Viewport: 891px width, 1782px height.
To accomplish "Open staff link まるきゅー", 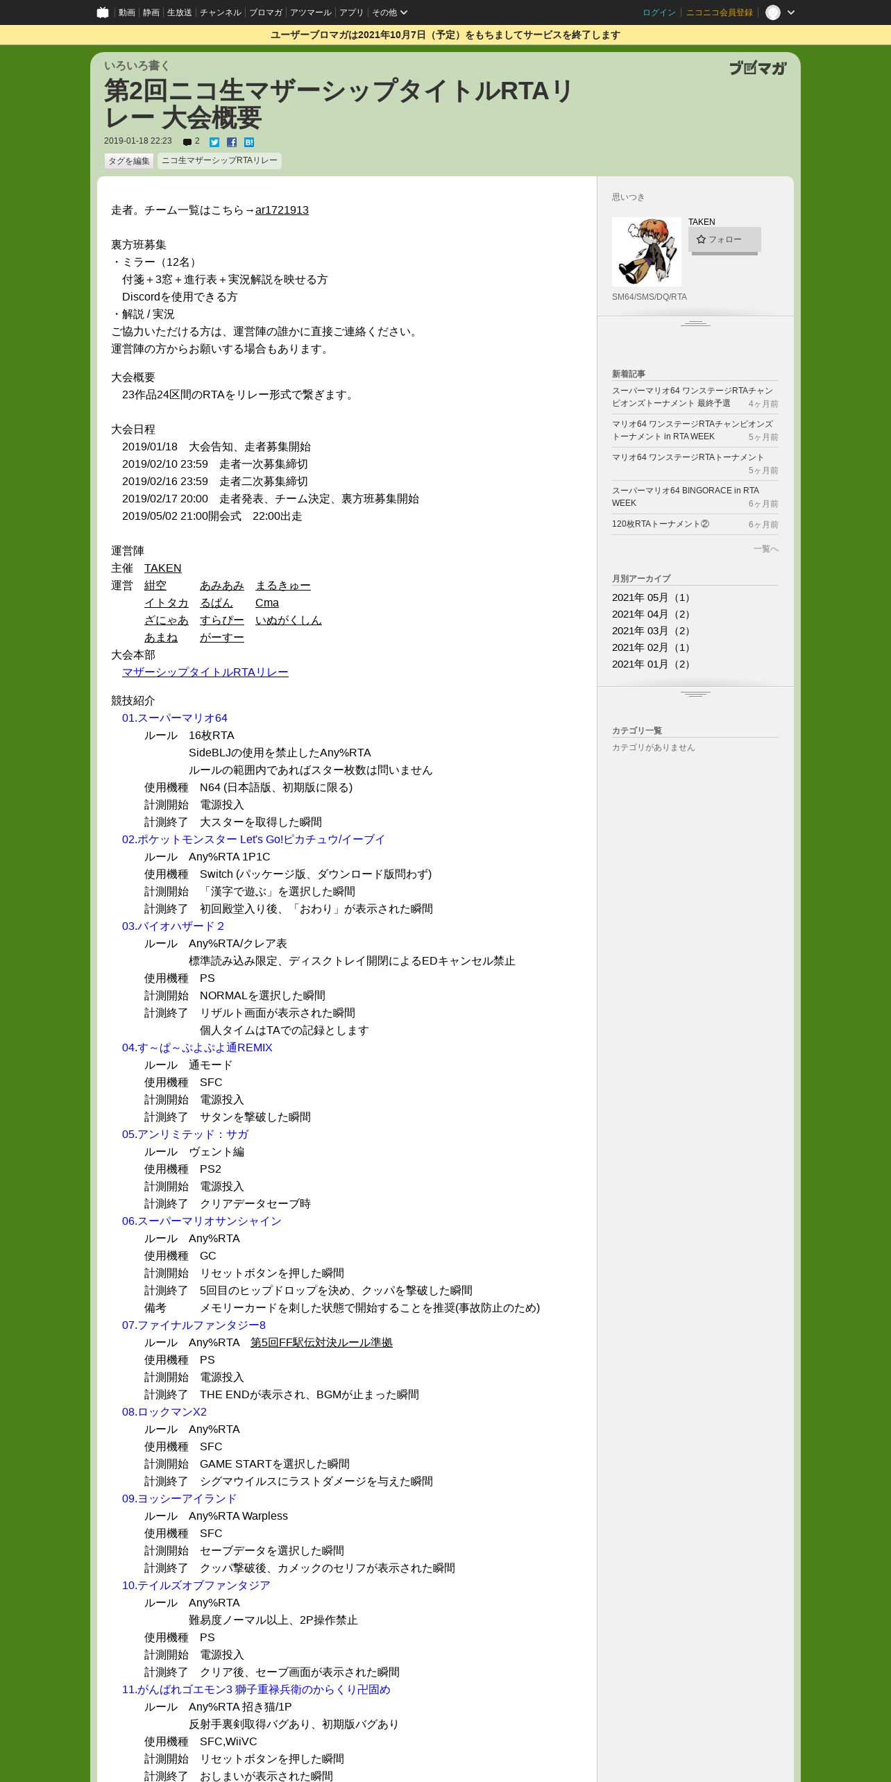I will (x=283, y=586).
